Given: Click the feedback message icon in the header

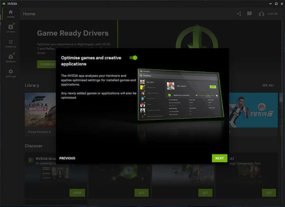Looking at the screenshot, I should point(249,13).
